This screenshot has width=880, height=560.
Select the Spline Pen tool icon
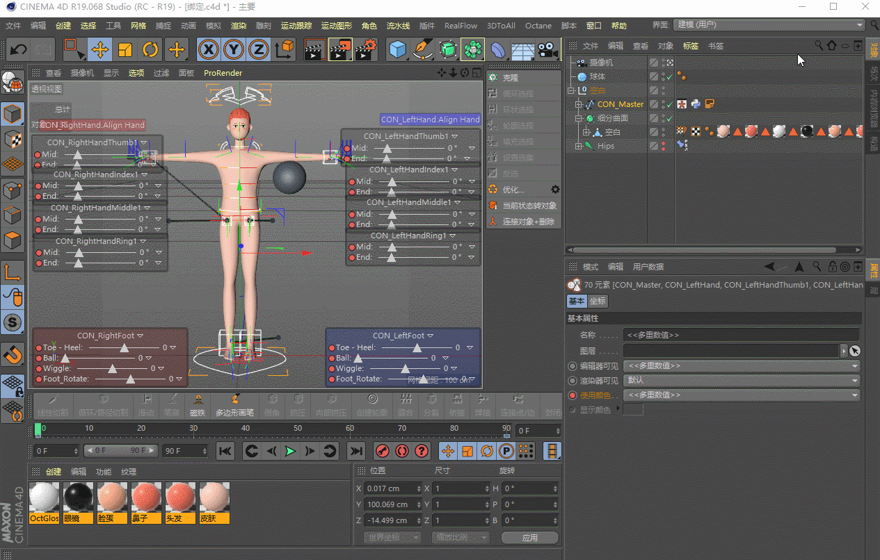pyautogui.click(x=422, y=49)
